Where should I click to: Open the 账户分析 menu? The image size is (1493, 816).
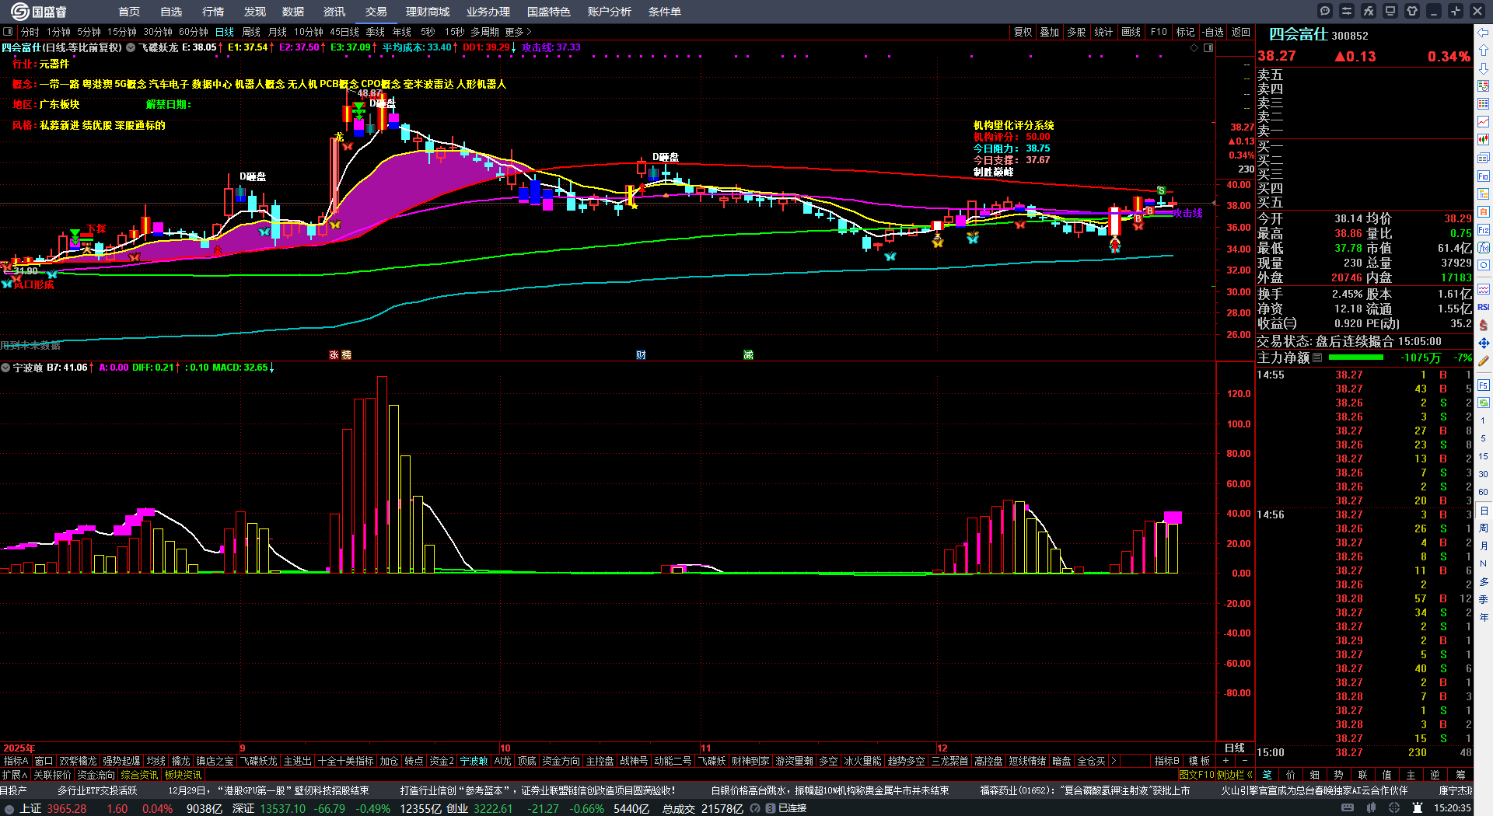point(610,12)
